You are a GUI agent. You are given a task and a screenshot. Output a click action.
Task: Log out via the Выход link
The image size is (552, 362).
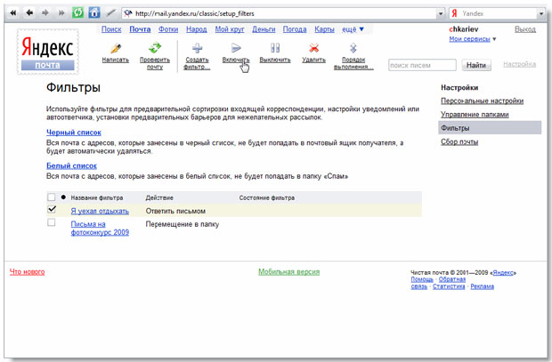tap(525, 29)
